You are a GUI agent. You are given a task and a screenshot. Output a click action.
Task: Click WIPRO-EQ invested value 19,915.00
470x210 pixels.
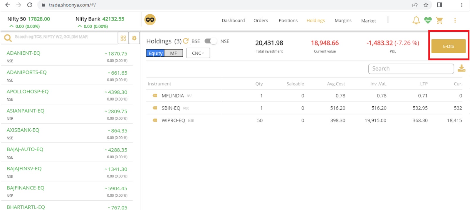pos(375,120)
